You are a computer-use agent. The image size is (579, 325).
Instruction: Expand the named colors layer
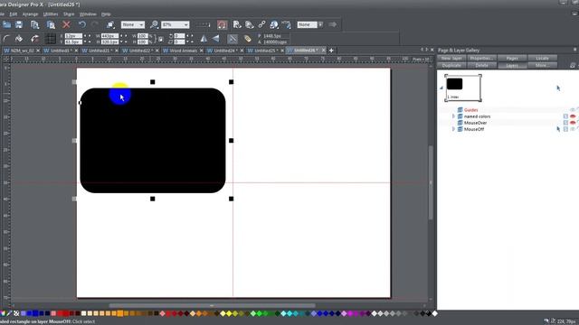click(x=453, y=116)
